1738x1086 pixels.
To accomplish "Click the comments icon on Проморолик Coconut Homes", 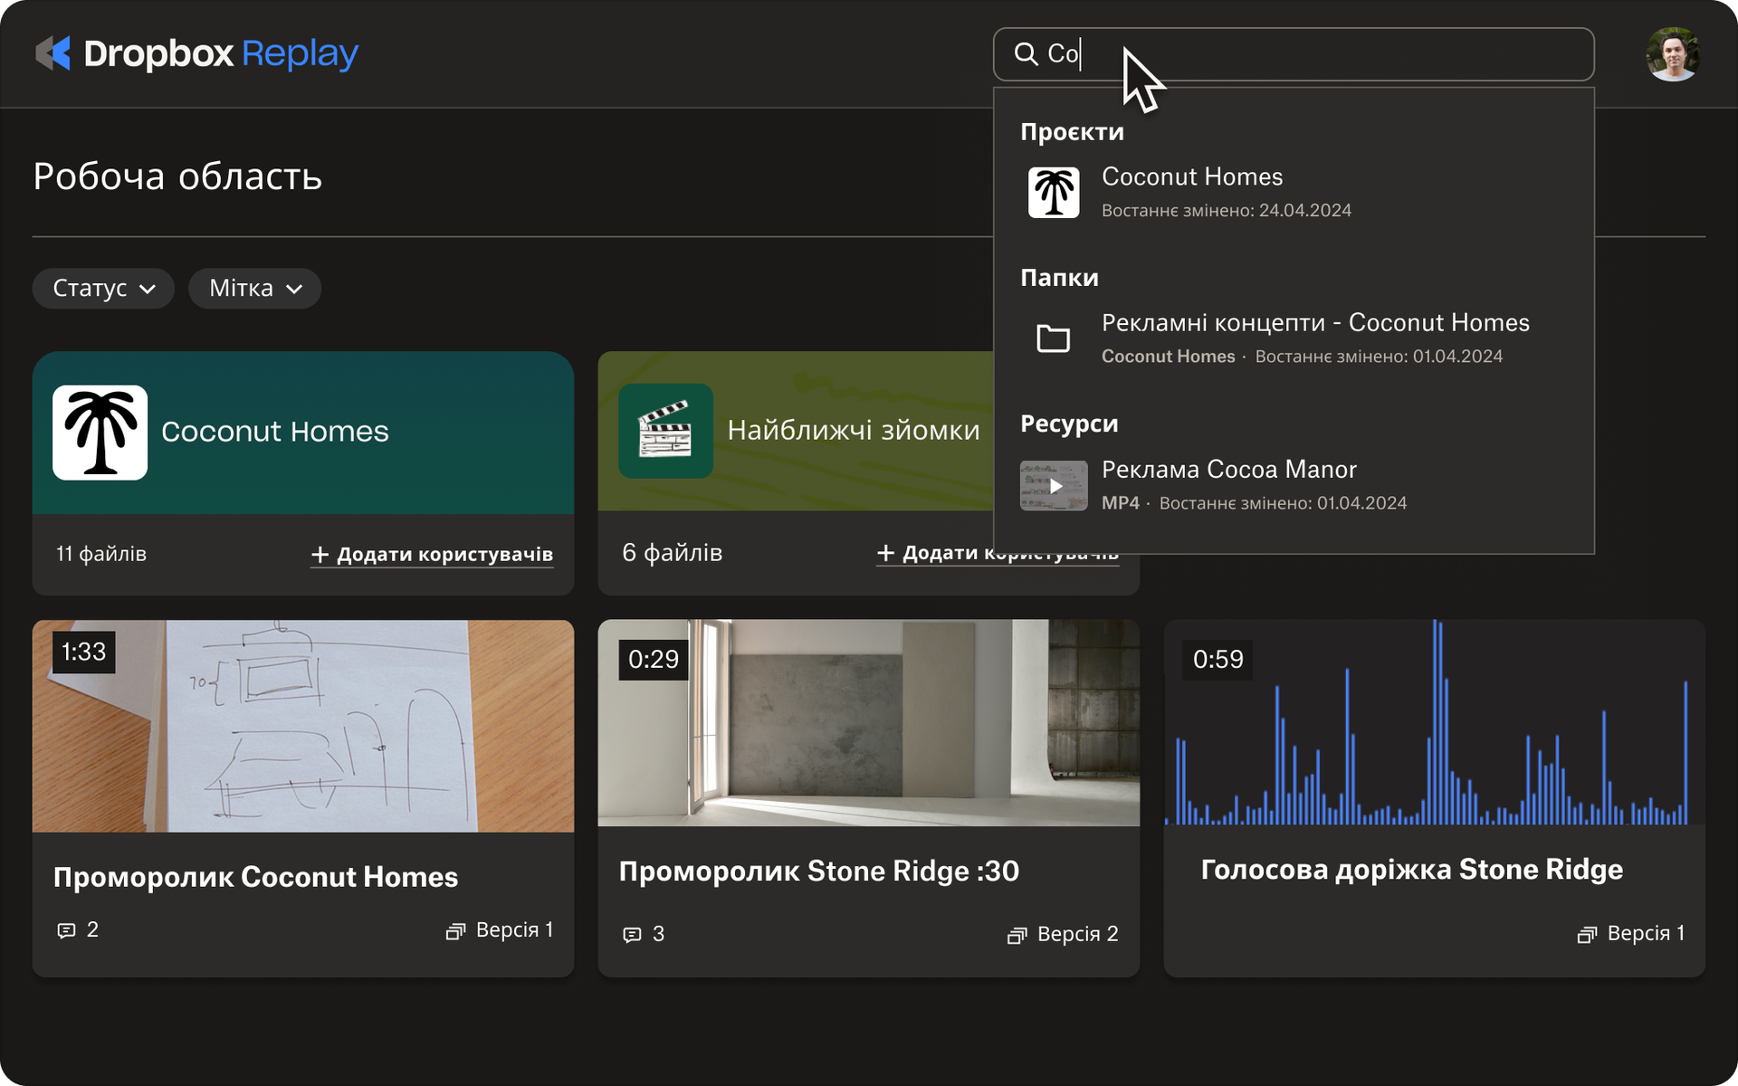I will (x=66, y=929).
